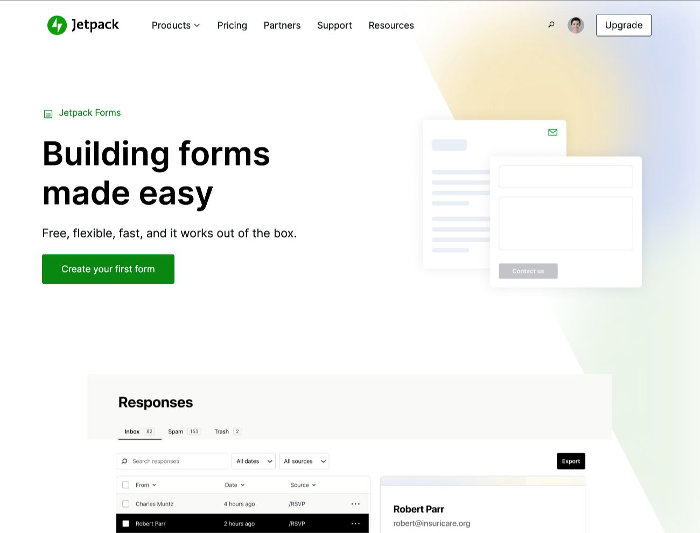Expand the Products navigation dropdown

click(x=176, y=25)
